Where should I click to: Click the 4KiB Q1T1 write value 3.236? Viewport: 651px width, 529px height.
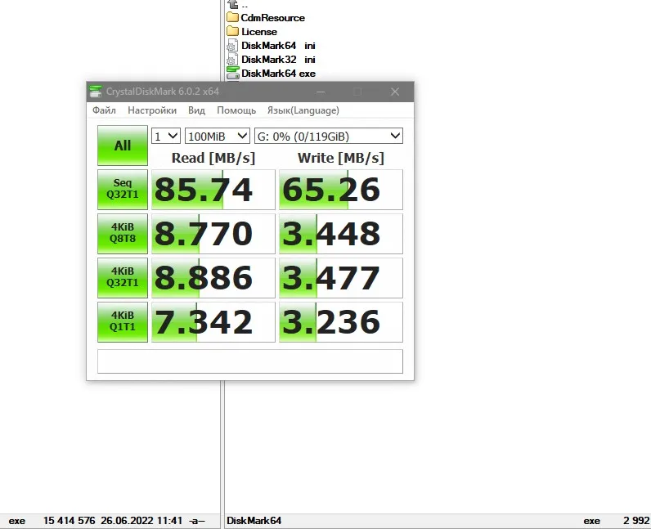click(341, 322)
